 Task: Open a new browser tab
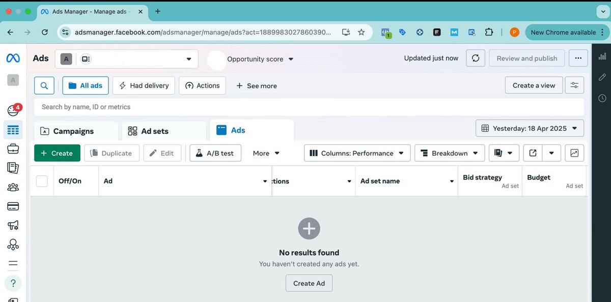(158, 11)
